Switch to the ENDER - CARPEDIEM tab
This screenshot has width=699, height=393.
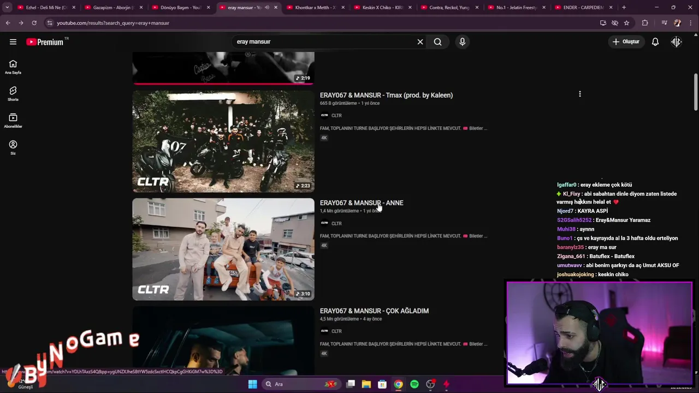583,8
